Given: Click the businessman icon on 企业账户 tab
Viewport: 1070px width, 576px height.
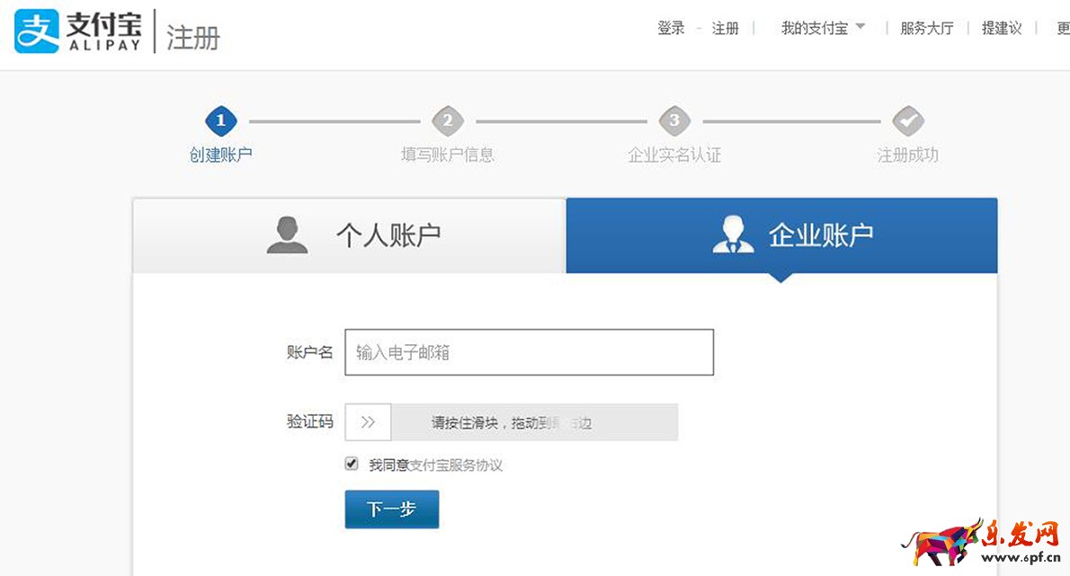Looking at the screenshot, I should coord(733,234).
